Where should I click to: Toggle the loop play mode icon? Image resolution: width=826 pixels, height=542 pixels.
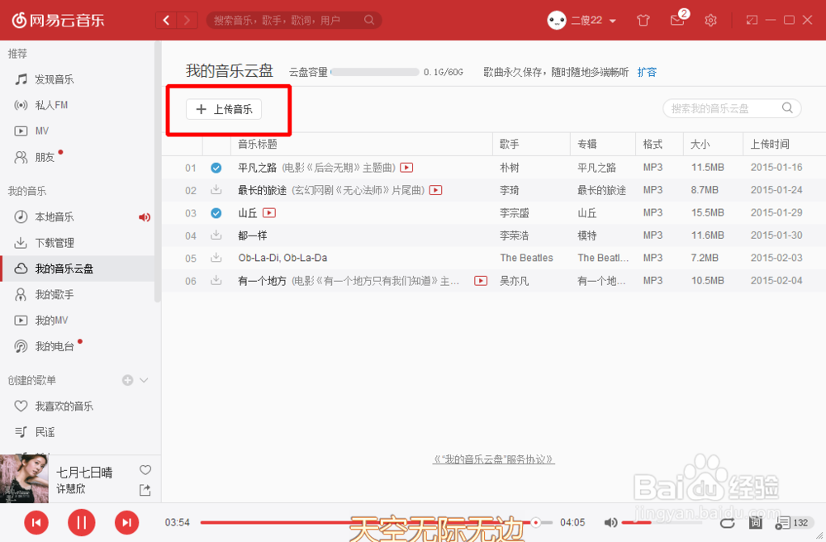click(x=728, y=522)
